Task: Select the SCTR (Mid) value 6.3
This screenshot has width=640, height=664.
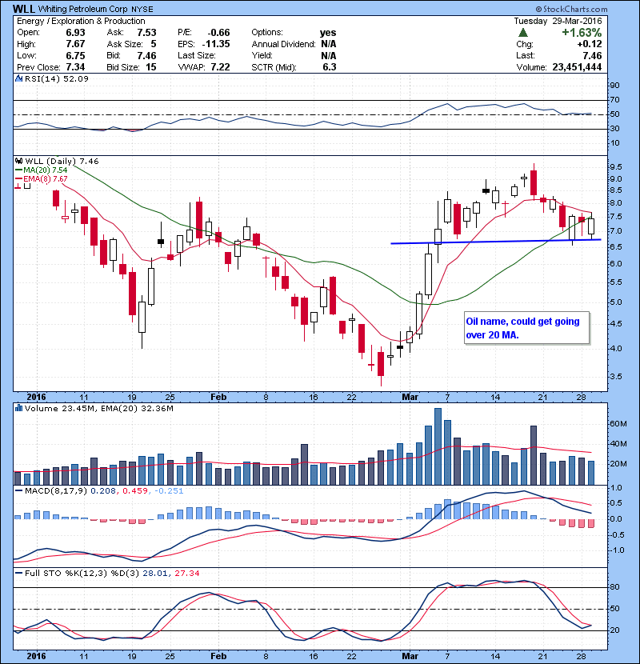Action: [329, 67]
